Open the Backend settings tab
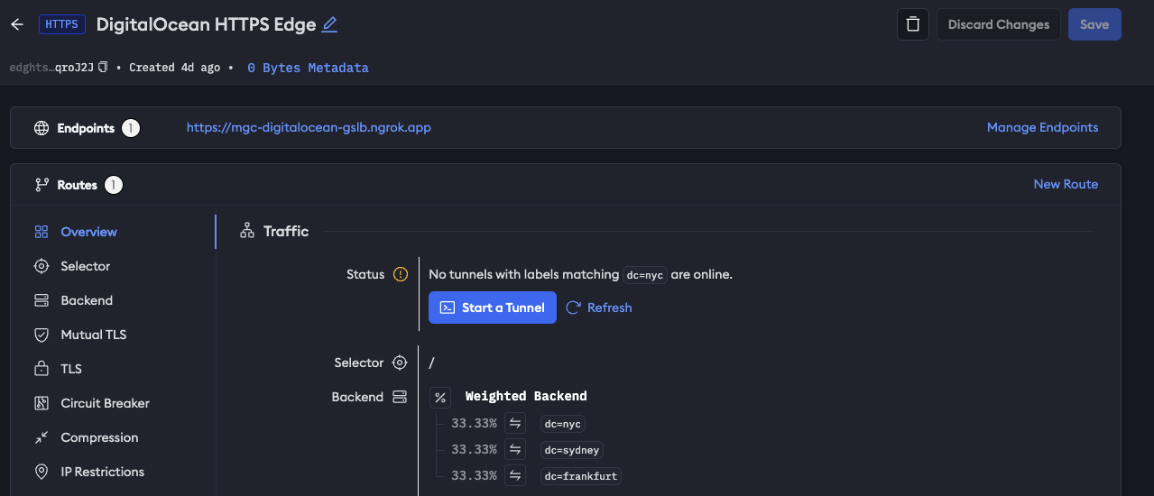The height and width of the screenshot is (496, 1154). (87, 300)
